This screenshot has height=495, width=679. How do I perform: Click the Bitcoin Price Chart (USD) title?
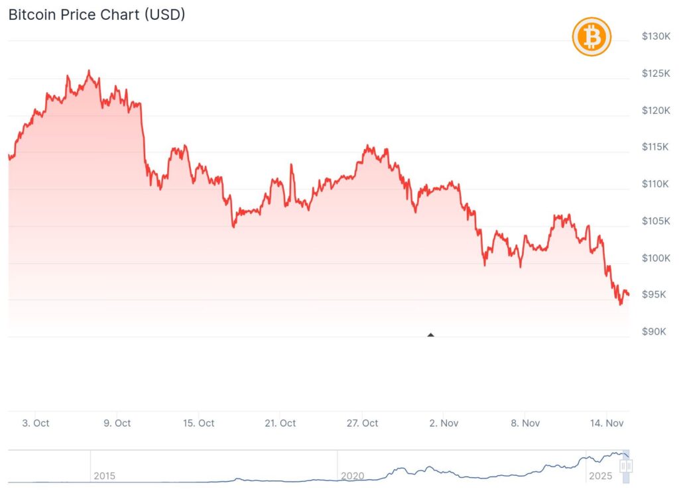click(97, 15)
